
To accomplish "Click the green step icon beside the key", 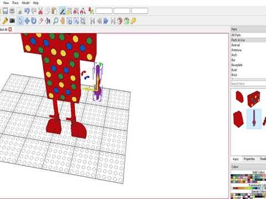I will tap(126, 21).
